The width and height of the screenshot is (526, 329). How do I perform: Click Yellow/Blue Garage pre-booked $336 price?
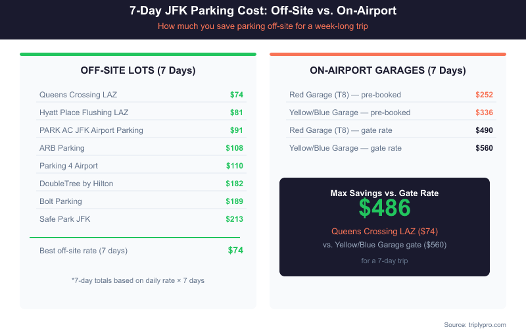[x=484, y=113]
